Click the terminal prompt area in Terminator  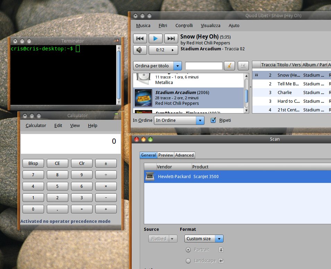(x=63, y=75)
